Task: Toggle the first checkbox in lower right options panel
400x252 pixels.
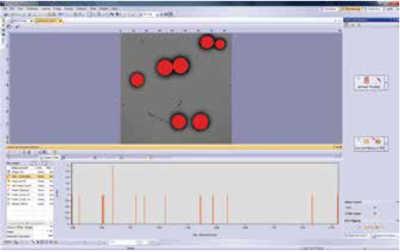Action: click(x=375, y=207)
